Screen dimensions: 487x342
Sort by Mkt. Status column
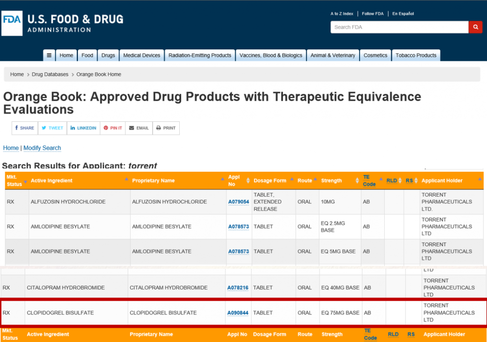[17, 180]
